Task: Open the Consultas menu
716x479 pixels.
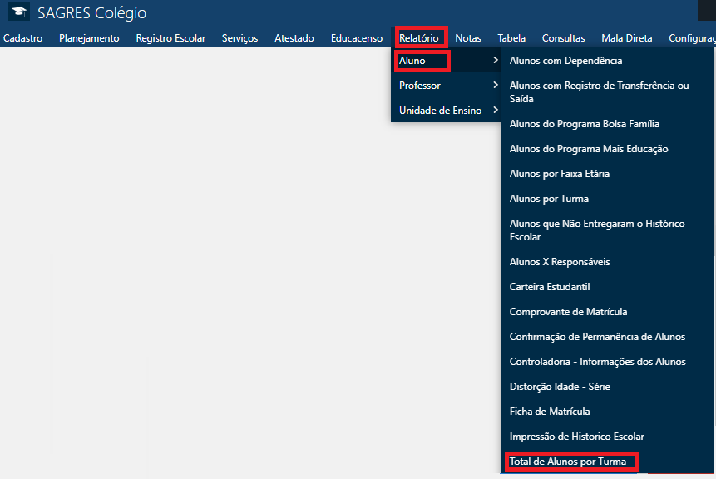Action: [x=563, y=38]
